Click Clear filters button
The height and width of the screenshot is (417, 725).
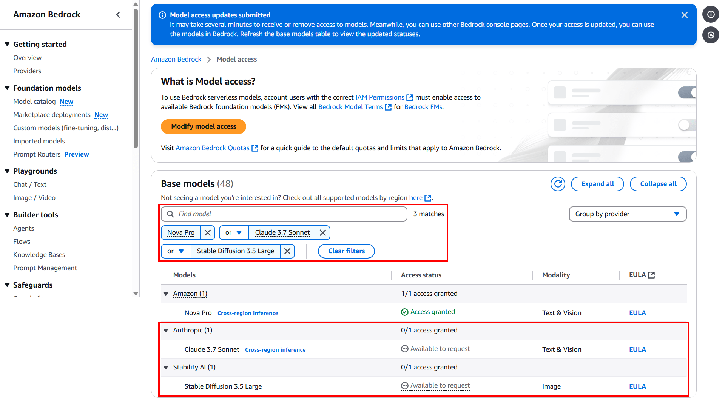(x=346, y=251)
